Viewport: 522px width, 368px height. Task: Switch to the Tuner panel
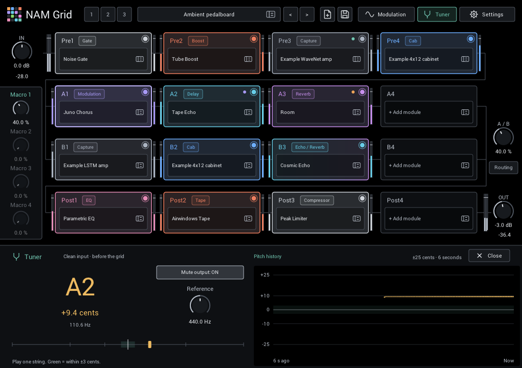tap(437, 15)
